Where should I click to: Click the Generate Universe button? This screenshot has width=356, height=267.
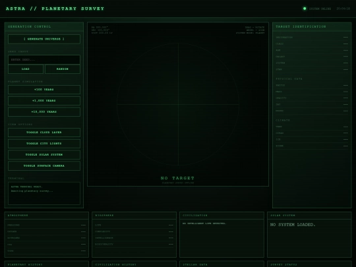point(44,39)
